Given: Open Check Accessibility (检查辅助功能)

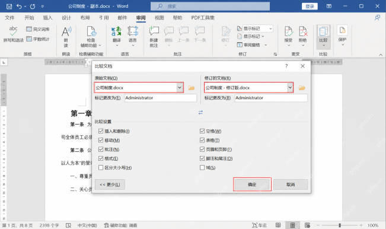Looking at the screenshot, I should [x=91, y=37].
